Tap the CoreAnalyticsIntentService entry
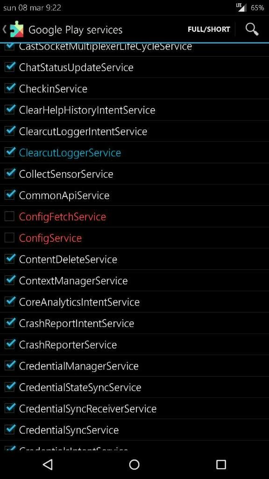Image resolution: width=269 pixels, height=479 pixels. pos(134,302)
